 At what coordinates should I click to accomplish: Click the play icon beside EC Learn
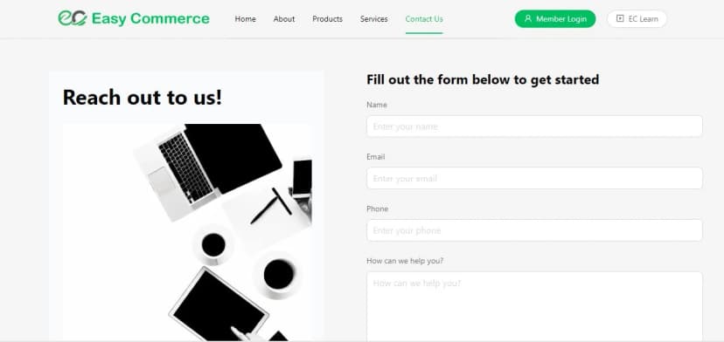620,19
